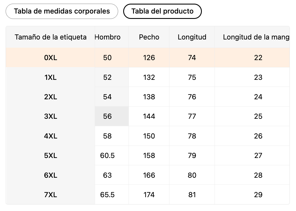The image size is (296, 211).
Task: Select the Tabla del producto tab
Action: coord(162,11)
